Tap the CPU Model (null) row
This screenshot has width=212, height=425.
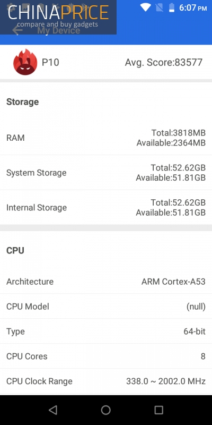coord(106,307)
